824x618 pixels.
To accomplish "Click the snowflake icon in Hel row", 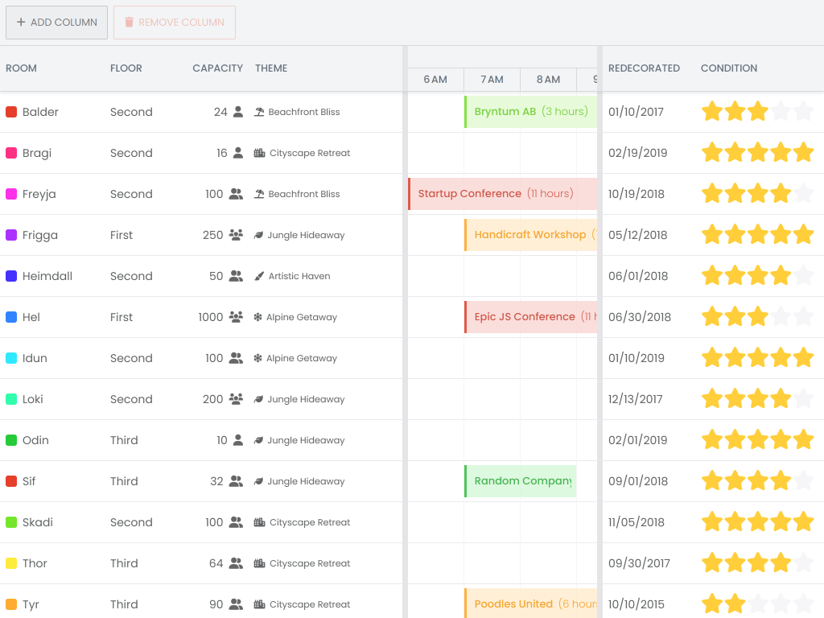I will (257, 317).
